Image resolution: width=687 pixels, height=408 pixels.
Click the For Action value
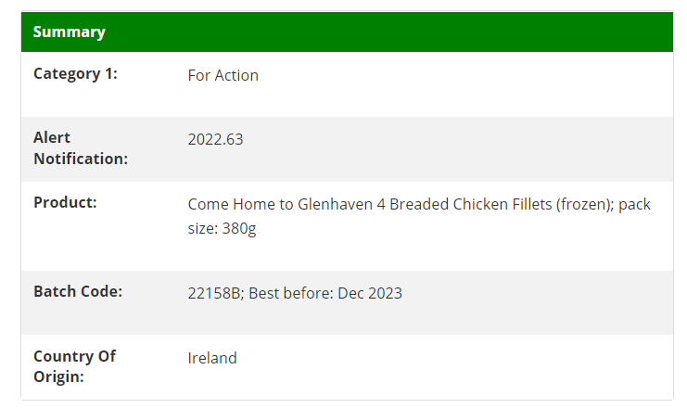pyautogui.click(x=223, y=75)
